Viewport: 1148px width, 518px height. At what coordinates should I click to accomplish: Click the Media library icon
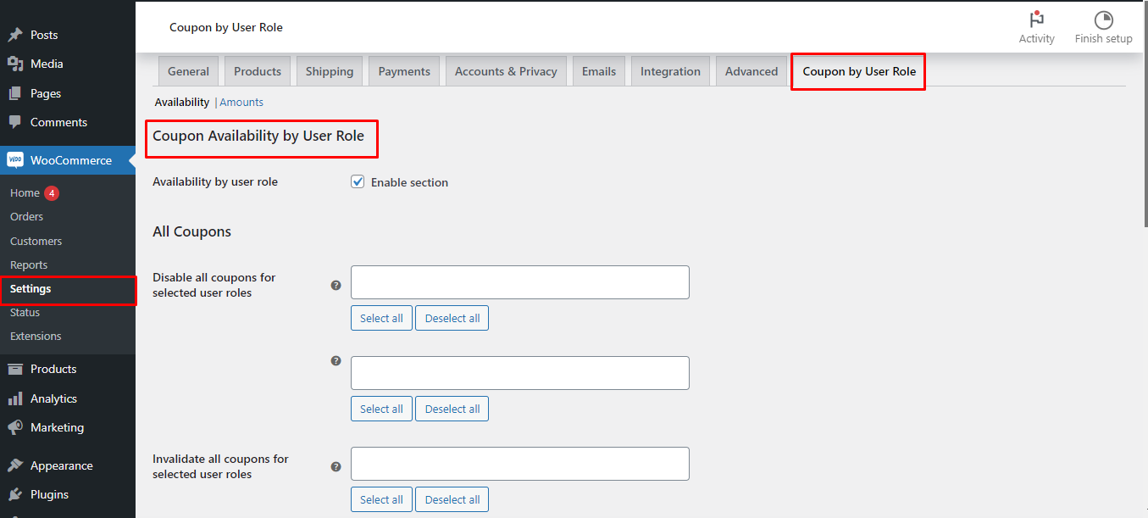(x=15, y=64)
